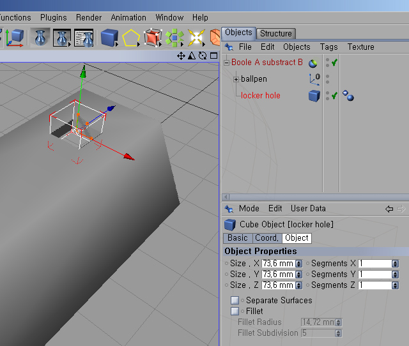Viewport: 409px width, 346px height.
Task: Click the back arrow in Attributes panel
Action: tap(389, 209)
